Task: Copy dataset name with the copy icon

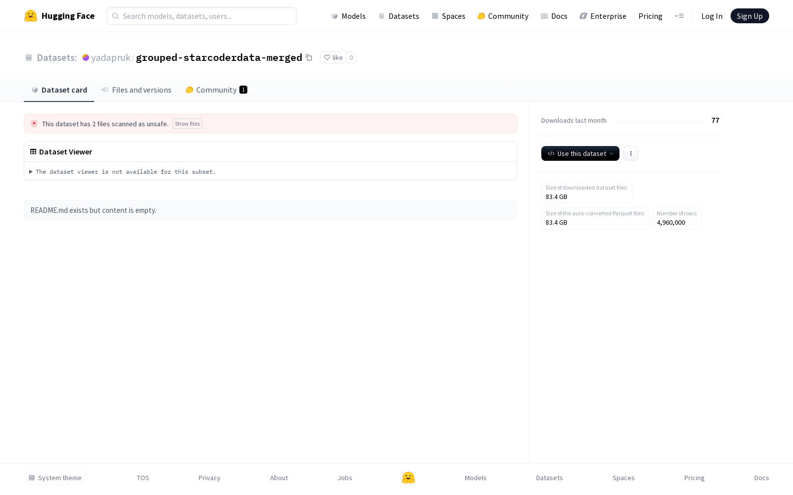Action: (309, 57)
